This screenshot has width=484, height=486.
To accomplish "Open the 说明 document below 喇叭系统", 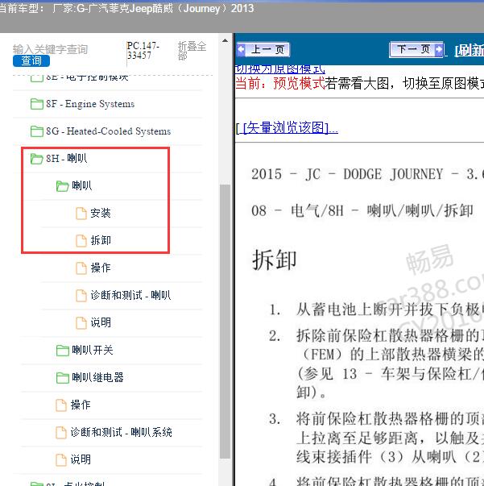I will [x=81, y=459].
